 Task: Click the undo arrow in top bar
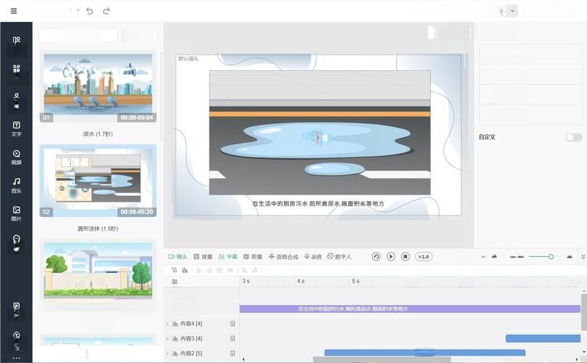(89, 11)
